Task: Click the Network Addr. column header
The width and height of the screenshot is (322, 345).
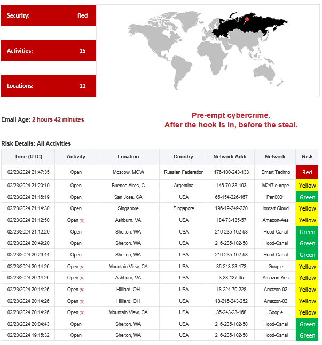Action: [x=231, y=157]
